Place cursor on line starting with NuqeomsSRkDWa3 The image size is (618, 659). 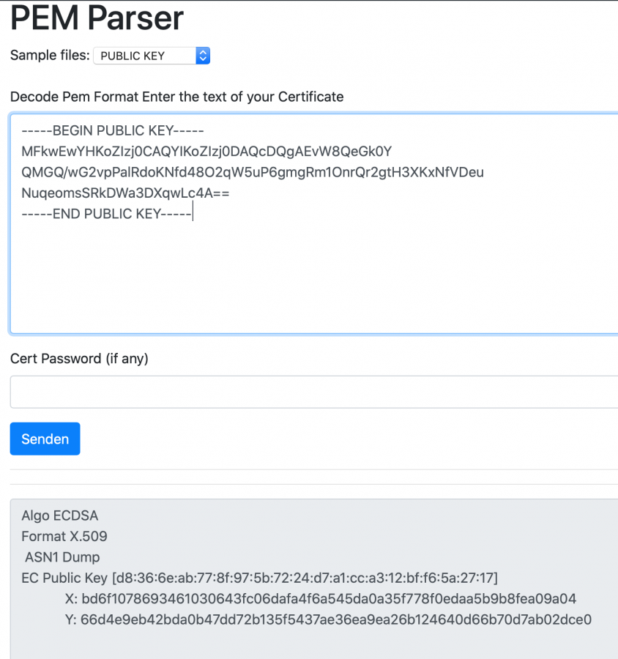pos(125,193)
